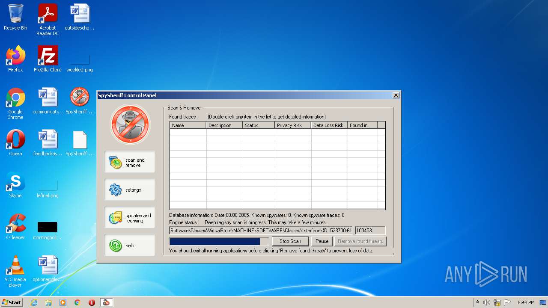Image resolution: width=548 pixels, height=308 pixels.
Task: Open Windows Media Player taskbar icon
Action: 63,302
